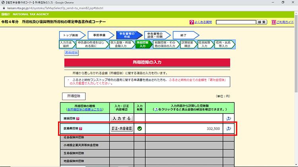This screenshot has height=167, width=298.
Task: Go to トップ画面 step
Action: 72,35
